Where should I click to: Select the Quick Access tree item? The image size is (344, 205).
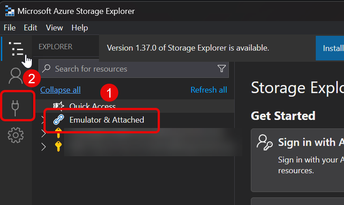pyautogui.click(x=92, y=106)
